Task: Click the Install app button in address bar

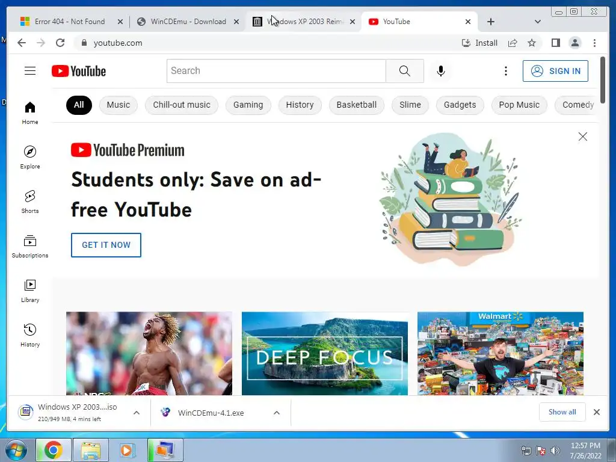Action: click(x=479, y=43)
